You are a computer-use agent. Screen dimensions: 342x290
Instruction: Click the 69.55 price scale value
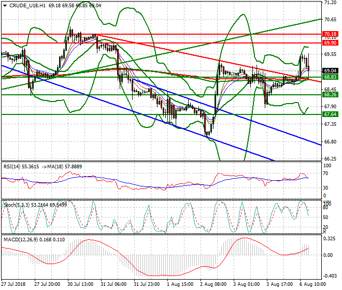pos(330,54)
